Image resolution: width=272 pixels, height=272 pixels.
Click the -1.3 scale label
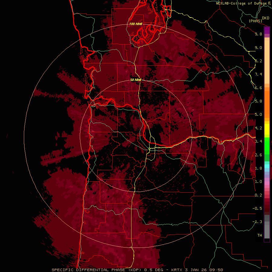coord(257,222)
